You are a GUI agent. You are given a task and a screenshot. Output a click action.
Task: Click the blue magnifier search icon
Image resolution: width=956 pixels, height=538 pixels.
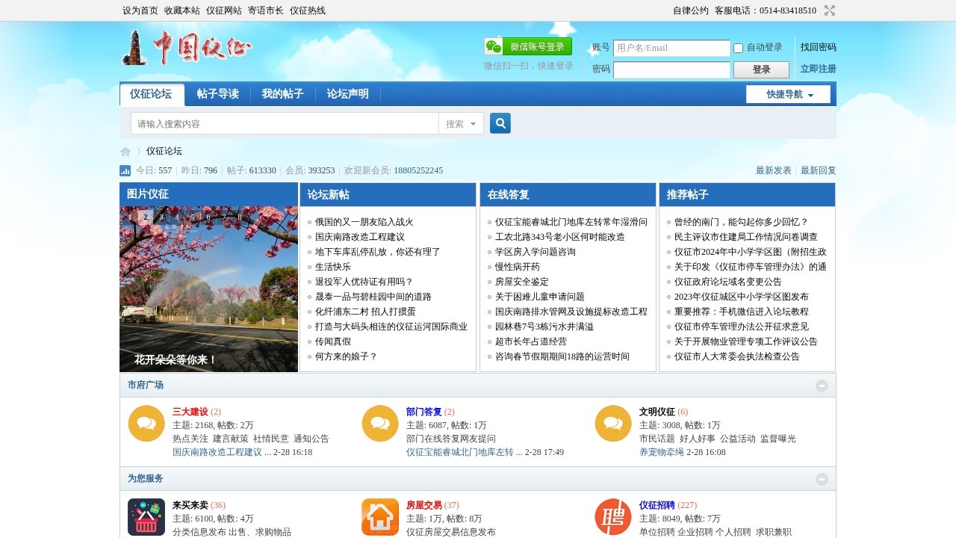pyautogui.click(x=500, y=123)
